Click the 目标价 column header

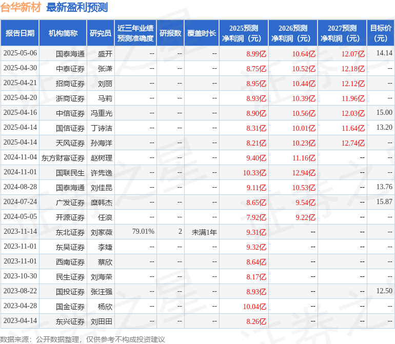[381, 33]
